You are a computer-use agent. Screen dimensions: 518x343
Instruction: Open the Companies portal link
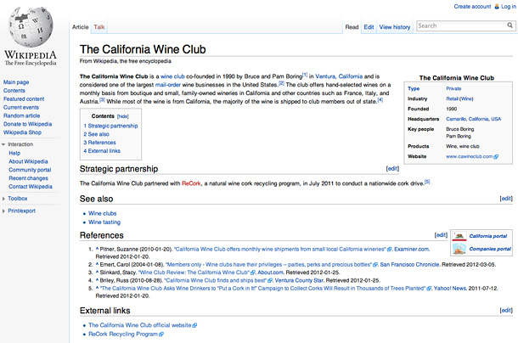[x=490, y=249]
